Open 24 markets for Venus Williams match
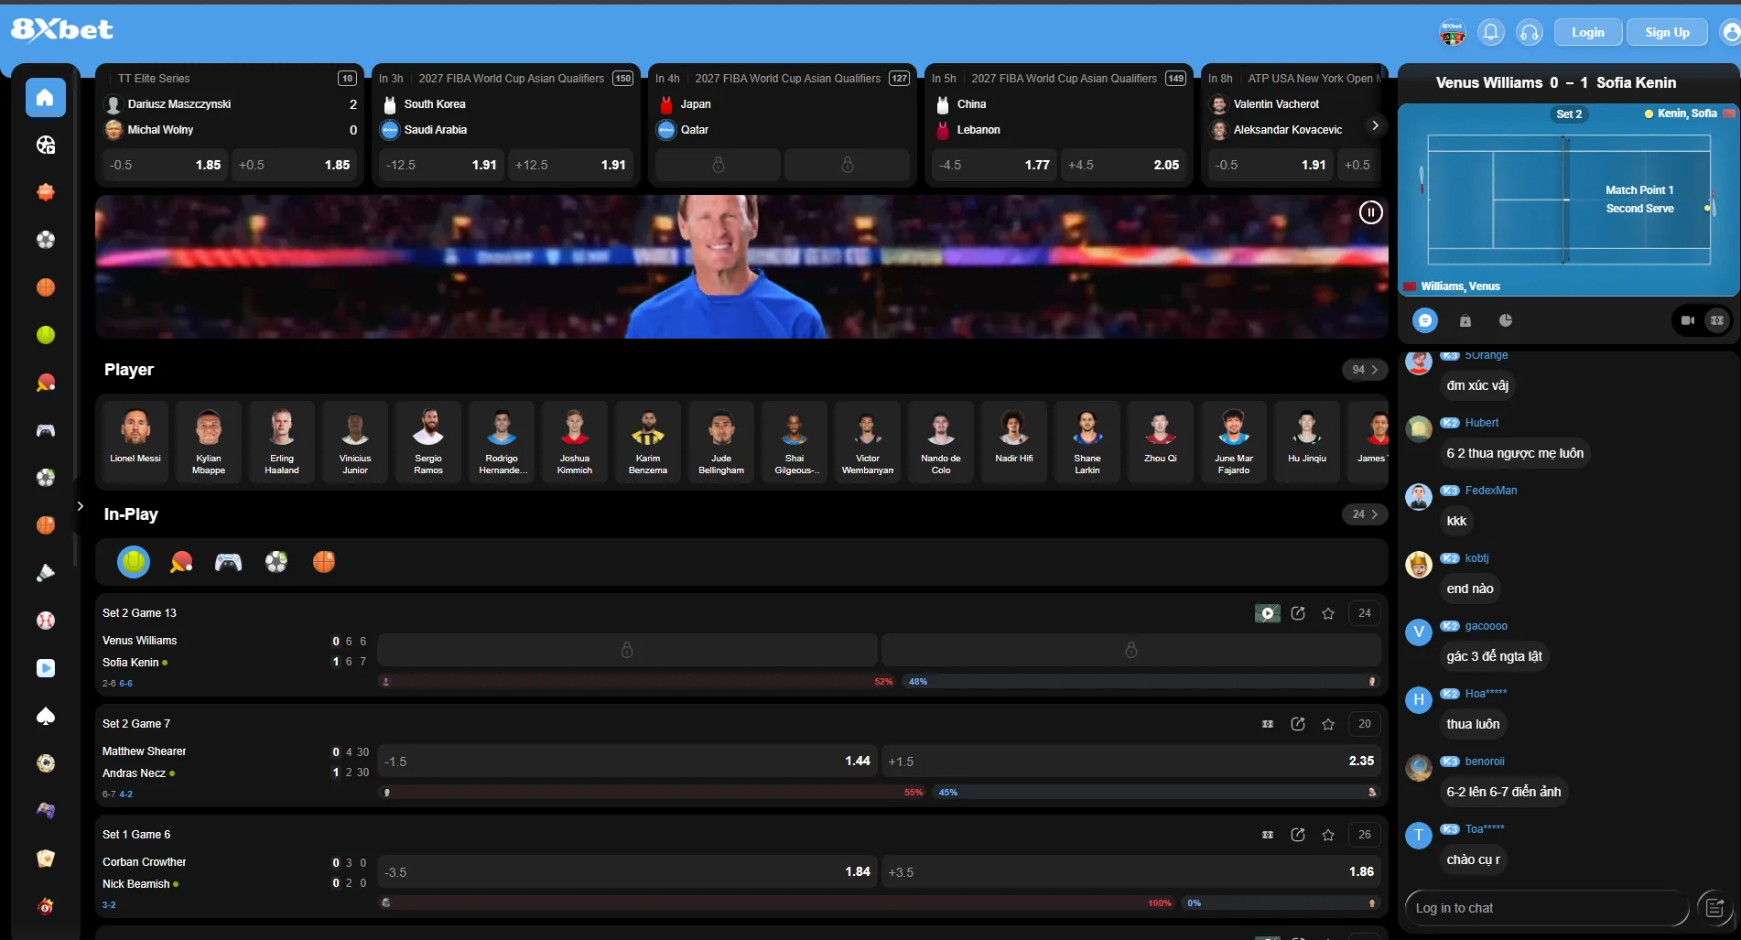 [1365, 613]
